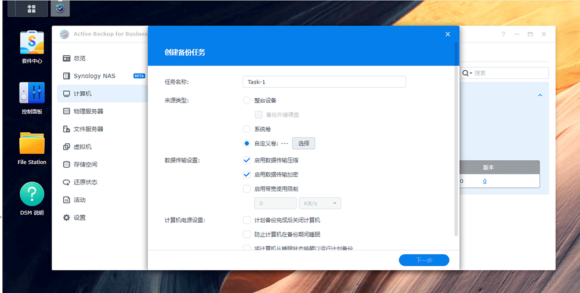
Task: Click the 下一步 button
Action: [x=423, y=261]
